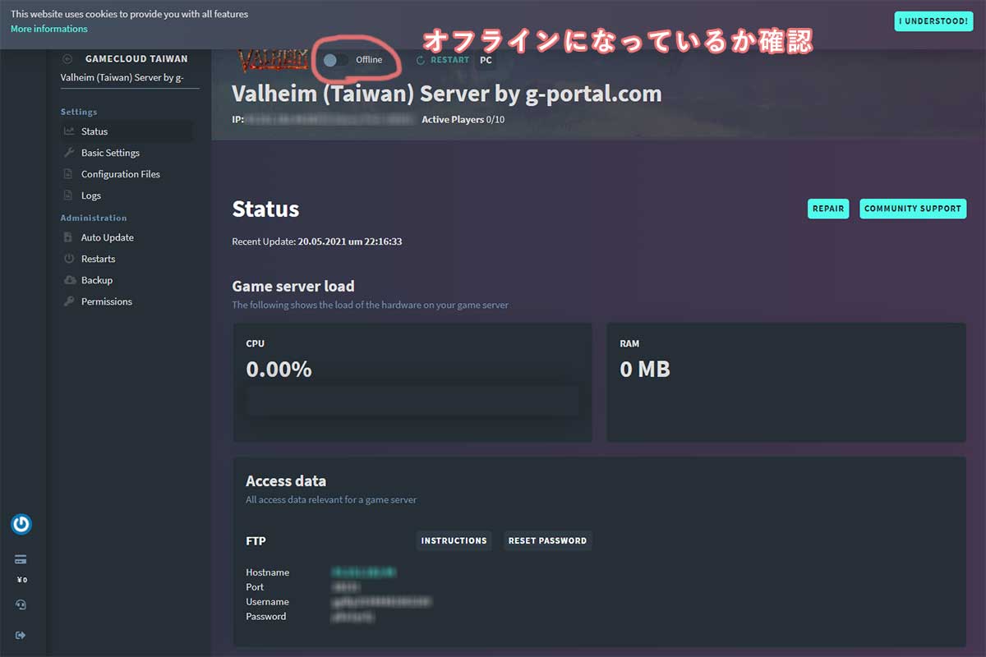Click the blue G-Portal power logo

[21, 524]
